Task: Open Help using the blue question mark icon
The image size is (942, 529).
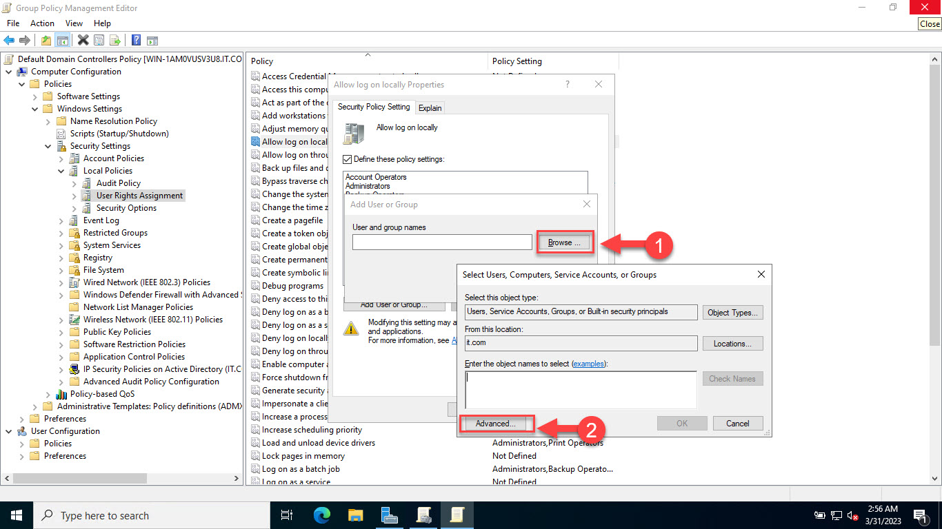Action: [135, 40]
